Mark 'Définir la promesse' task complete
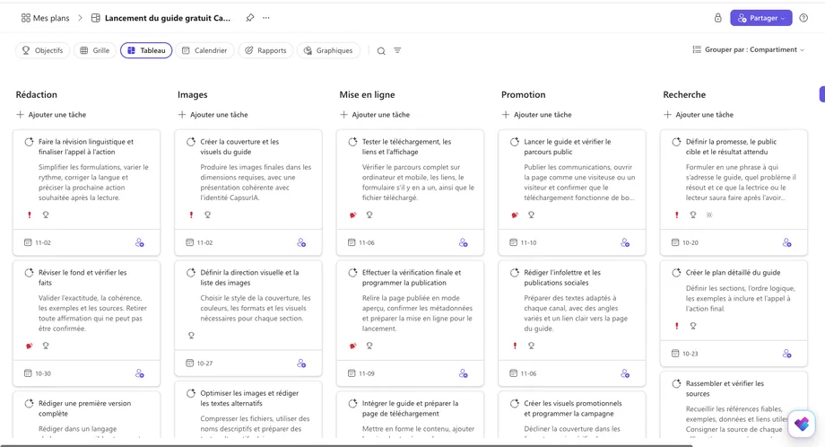The width and height of the screenshot is (825, 447). 676,142
